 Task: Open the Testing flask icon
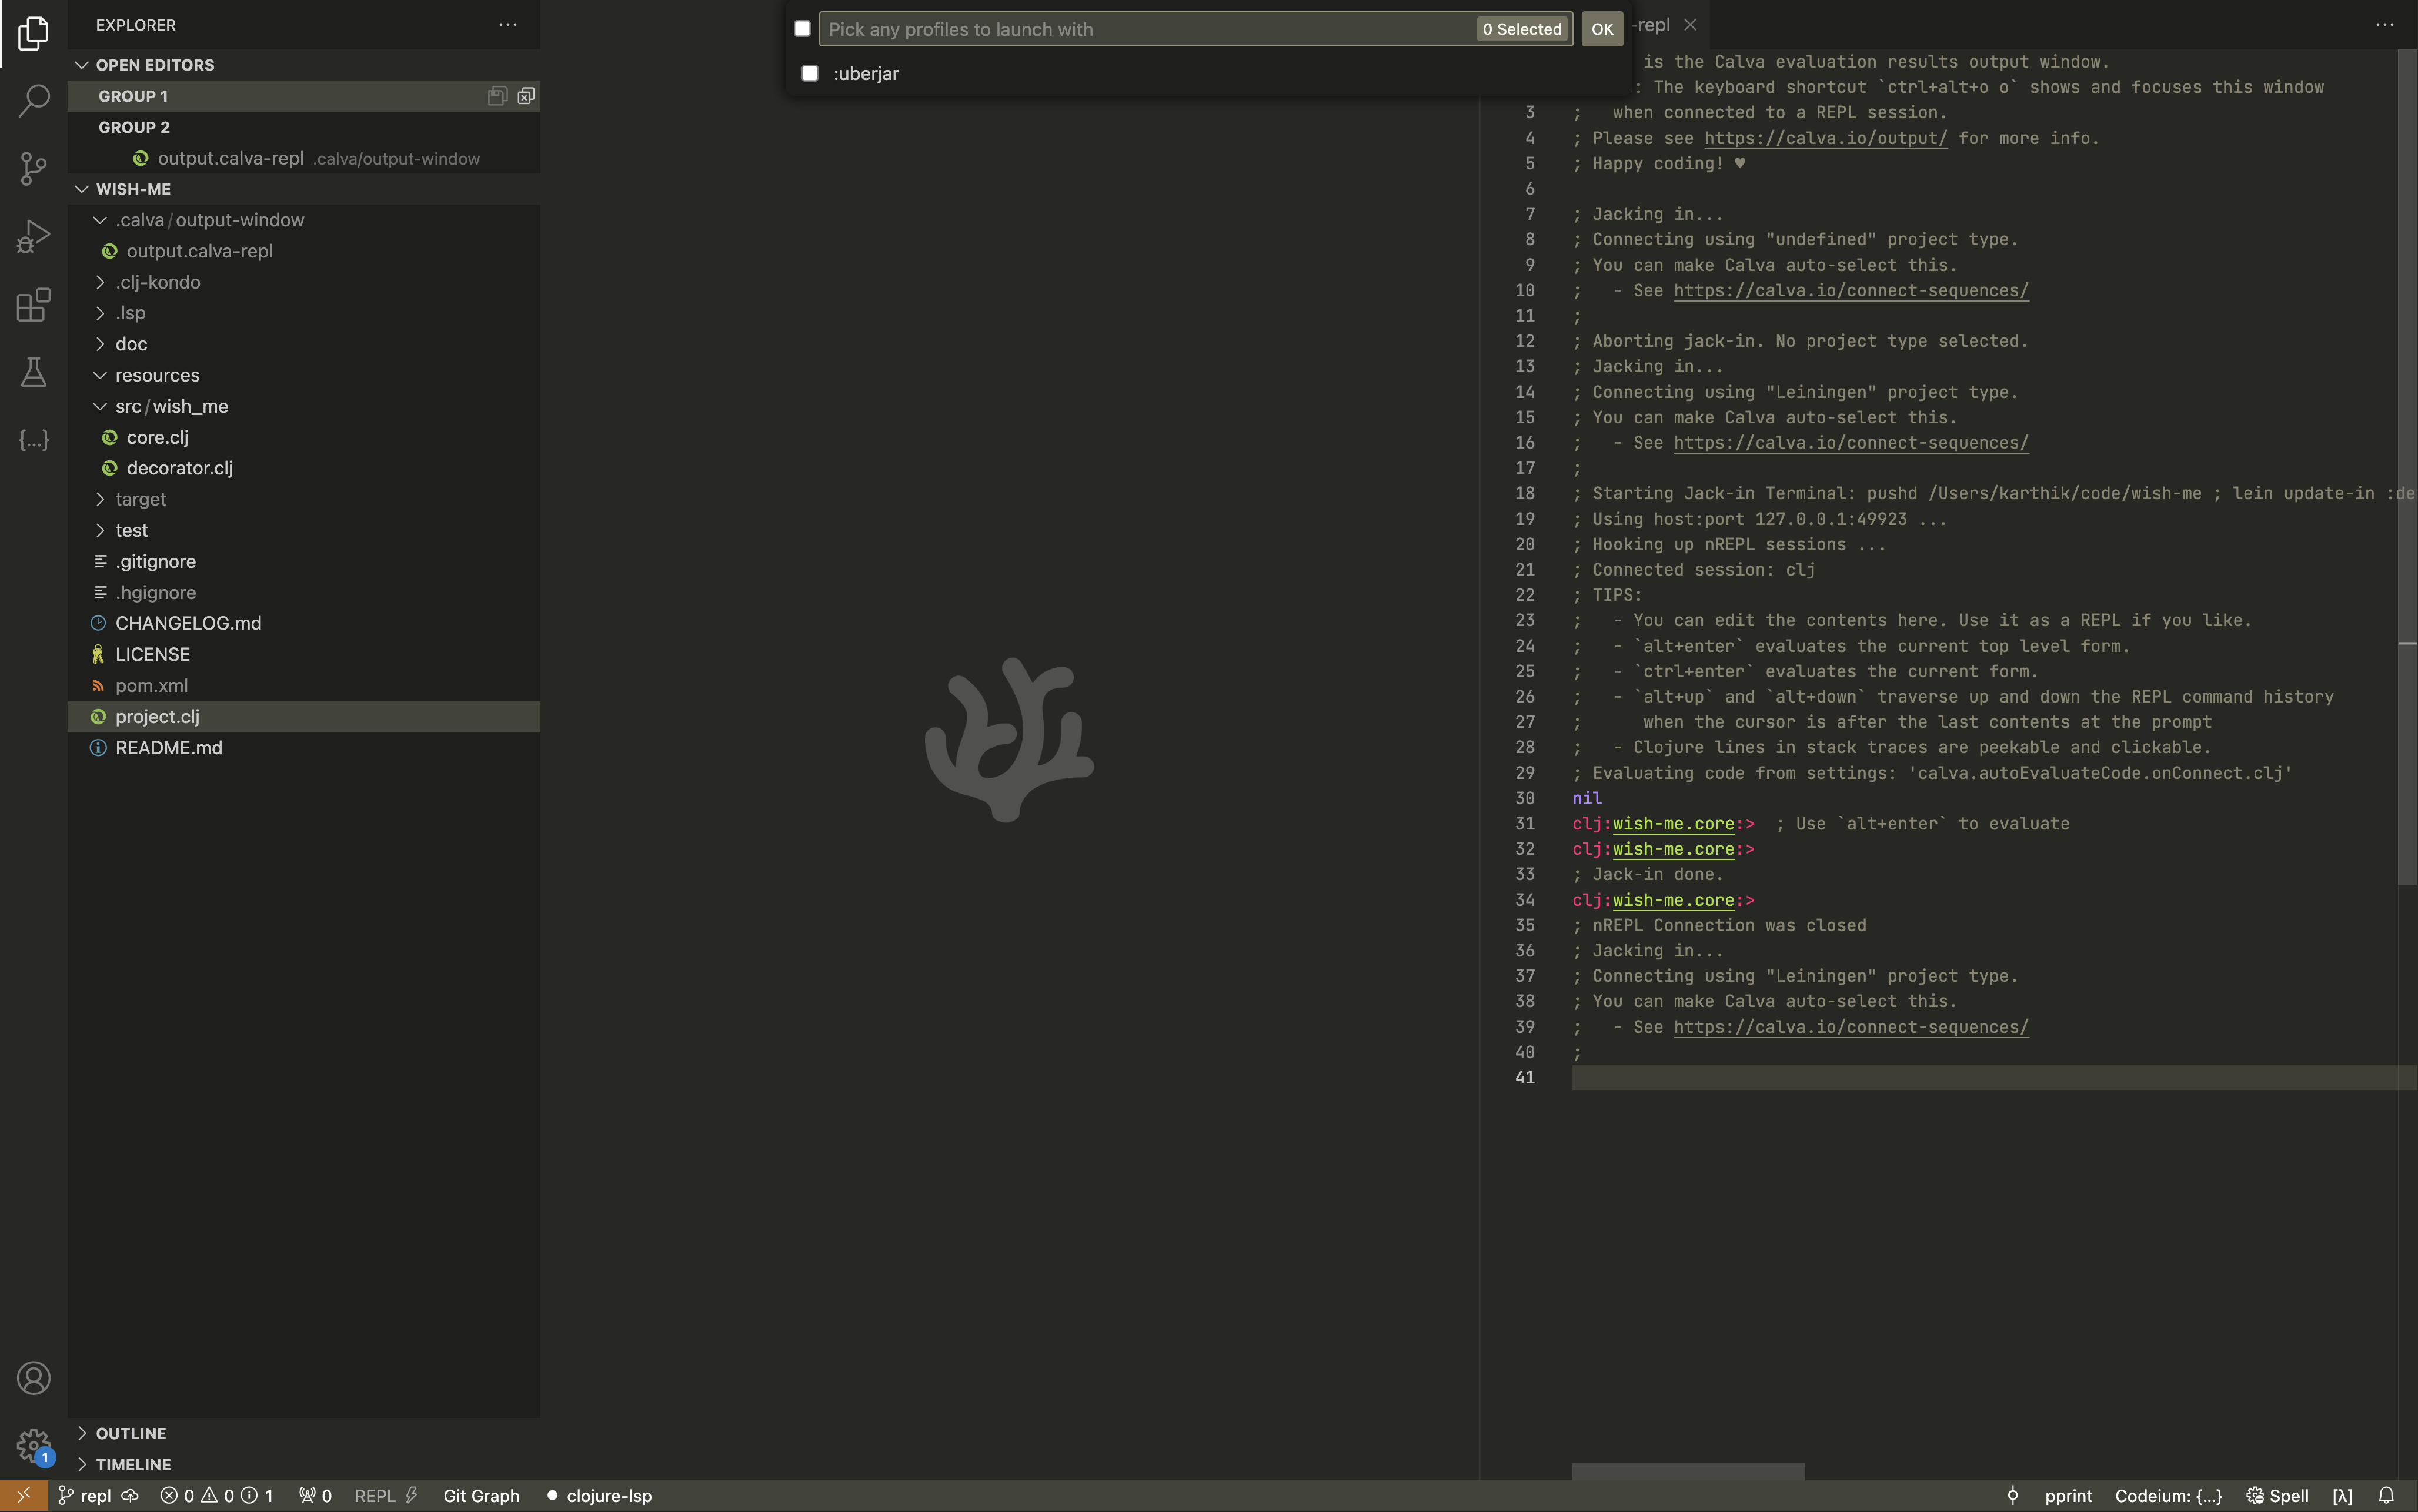pos(33,372)
